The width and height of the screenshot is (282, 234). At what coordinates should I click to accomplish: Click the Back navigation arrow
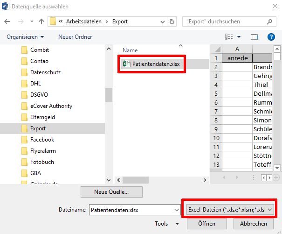click(8, 21)
